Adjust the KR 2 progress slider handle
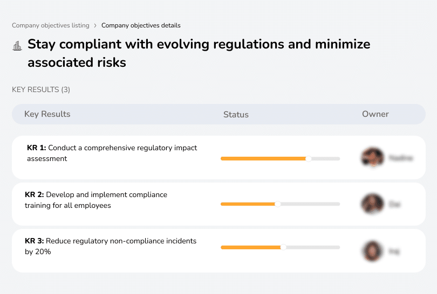The image size is (437, 294). 278,204
